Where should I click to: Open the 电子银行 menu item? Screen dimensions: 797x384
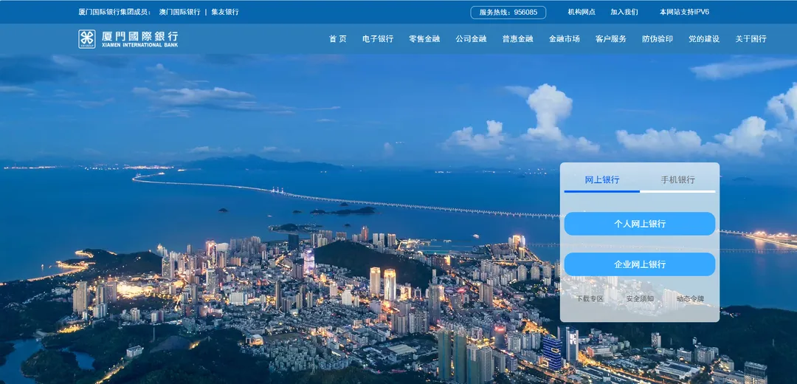[378, 38]
